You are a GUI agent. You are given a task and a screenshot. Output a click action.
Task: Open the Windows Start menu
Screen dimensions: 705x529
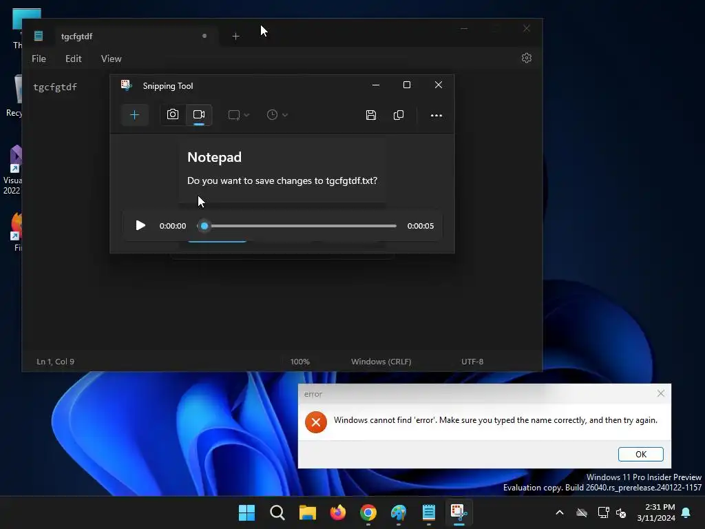click(x=247, y=512)
